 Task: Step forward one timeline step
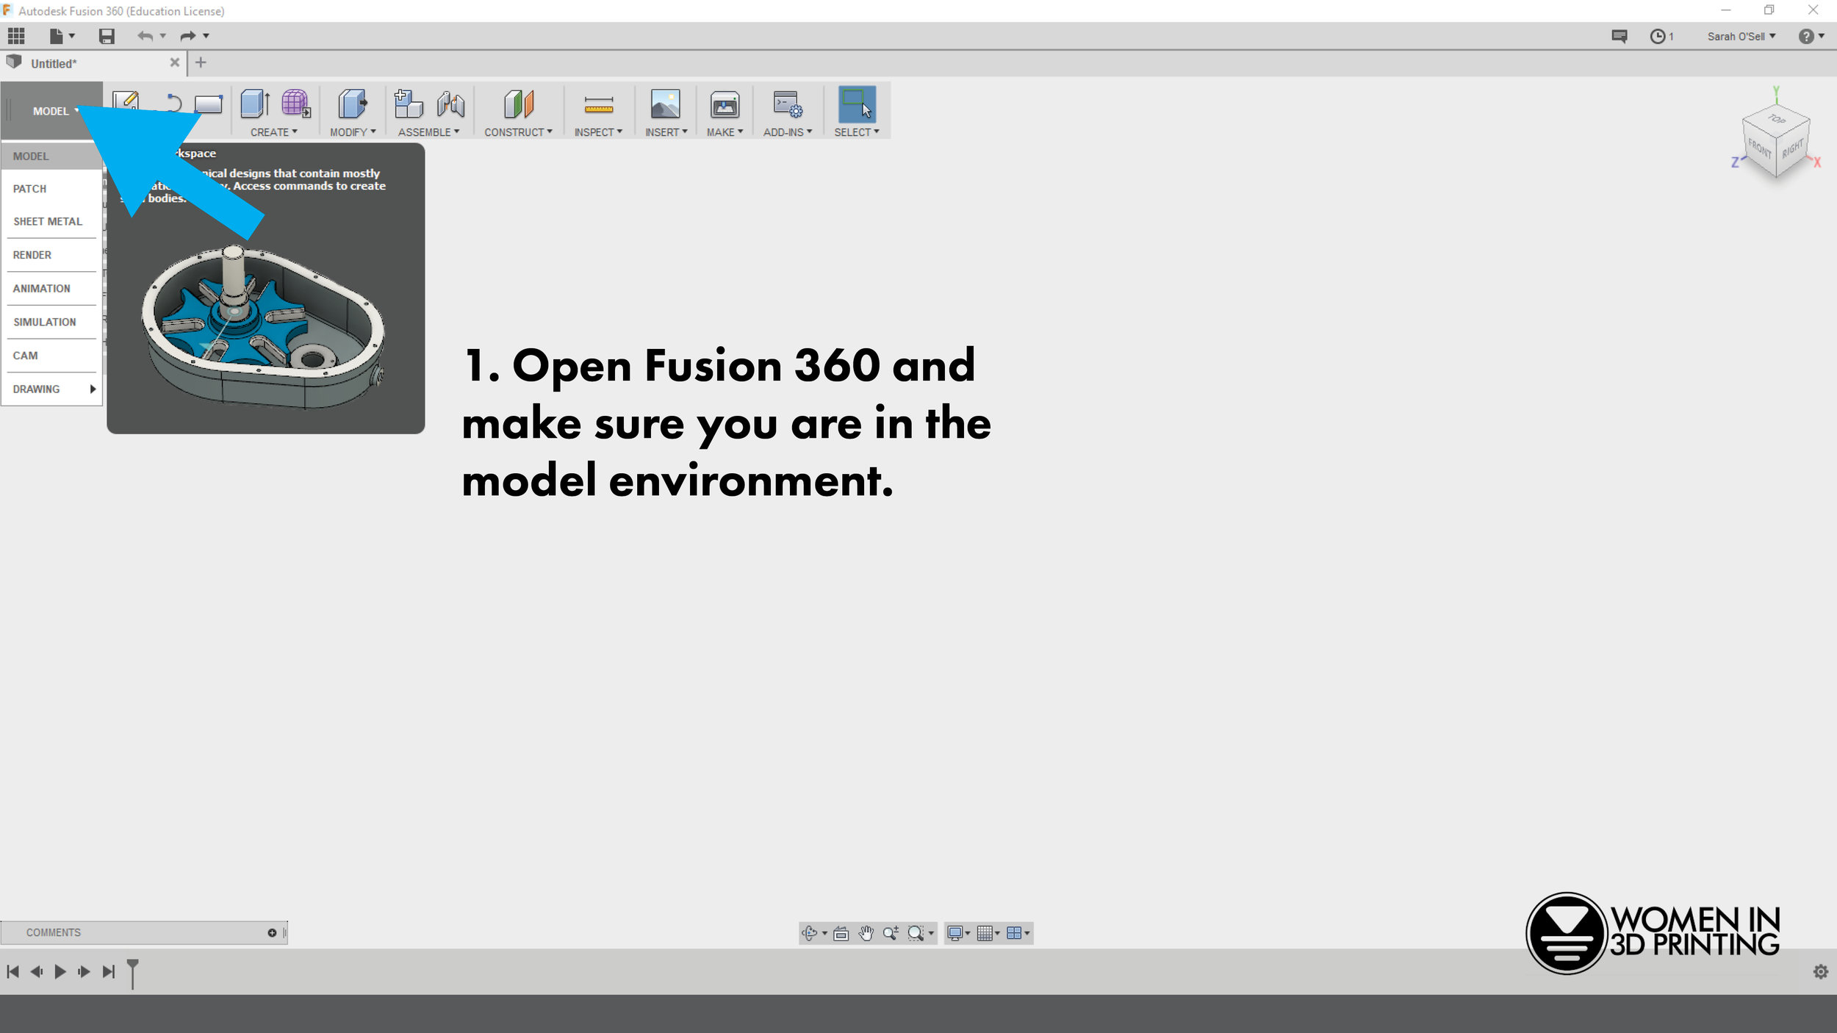point(85,972)
